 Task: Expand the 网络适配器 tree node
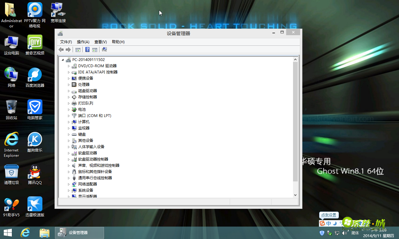coord(69,184)
